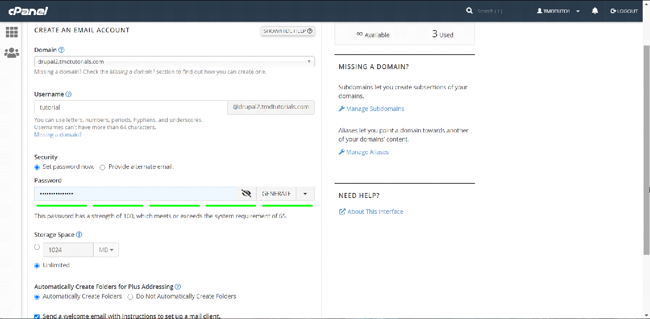This screenshot has width=650, height=319.
Task: Toggle password visibility eye icon
Action: click(x=246, y=193)
